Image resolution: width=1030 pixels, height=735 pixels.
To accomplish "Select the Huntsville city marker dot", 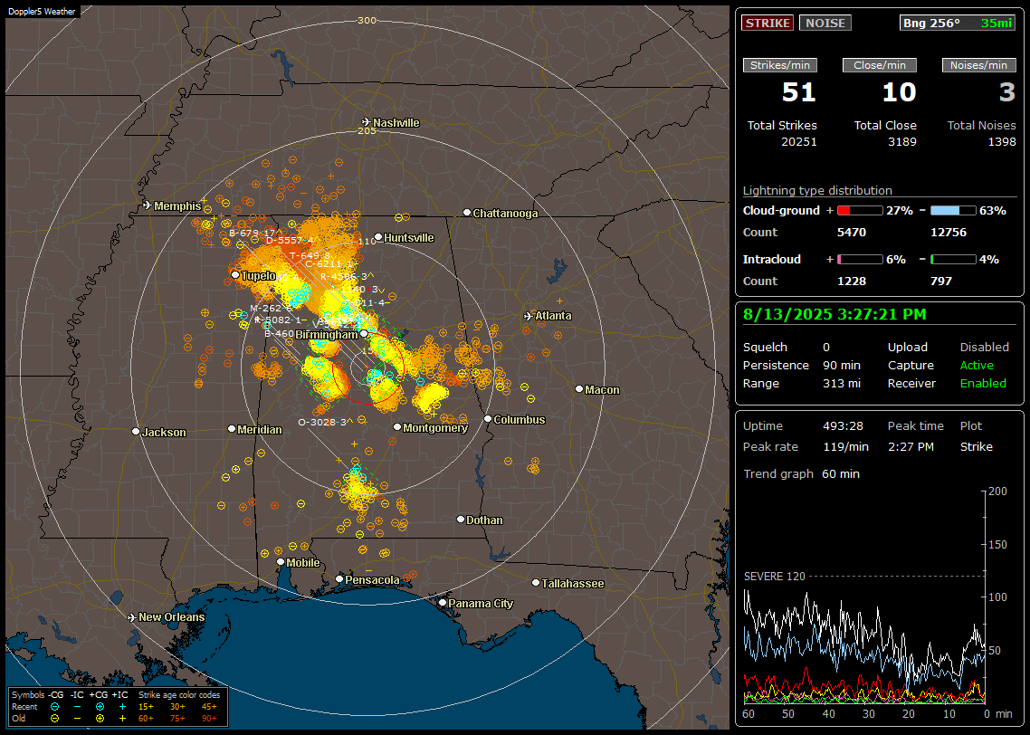I will 378,237.
